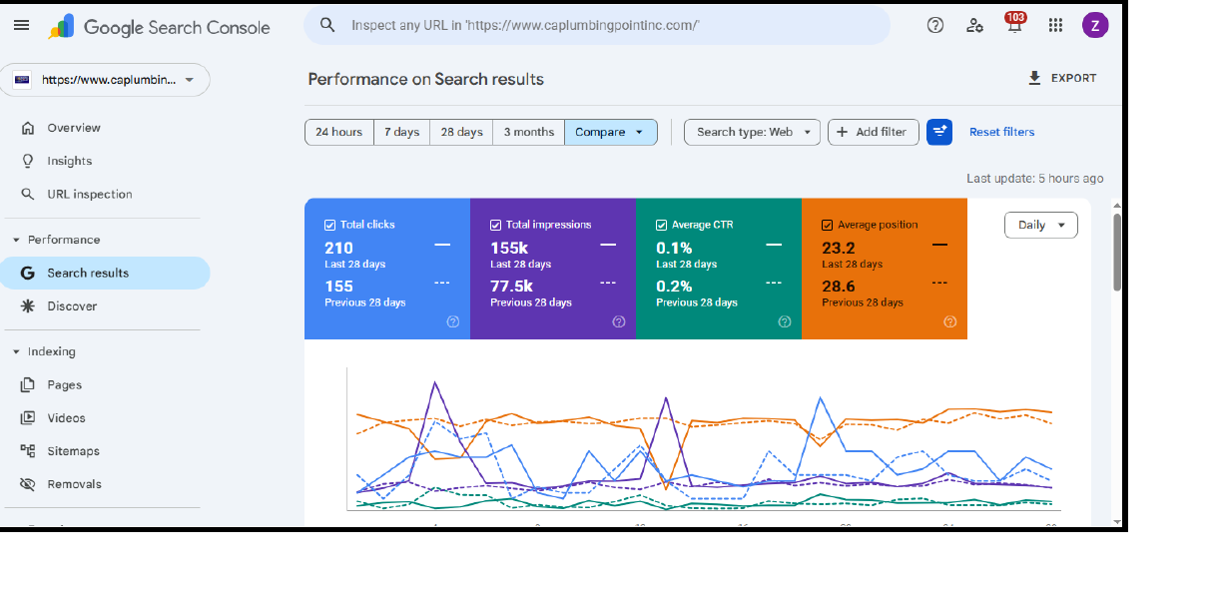
Task: Click the Sitemaps icon in sidebar
Action: (28, 451)
